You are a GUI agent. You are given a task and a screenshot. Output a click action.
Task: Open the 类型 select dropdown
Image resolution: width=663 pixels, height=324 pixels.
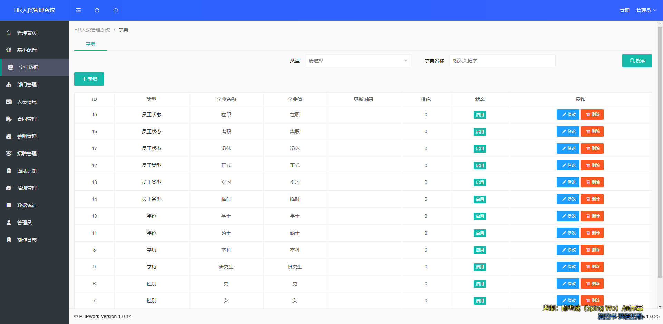358,61
